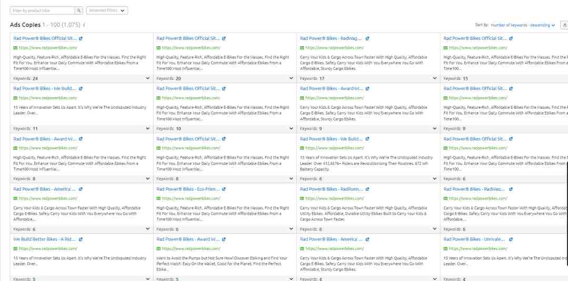Open external link icon beside 'Award-W...' ad with 9 keywords
Viewport: 568px width, 281px height.
[x=367, y=89]
